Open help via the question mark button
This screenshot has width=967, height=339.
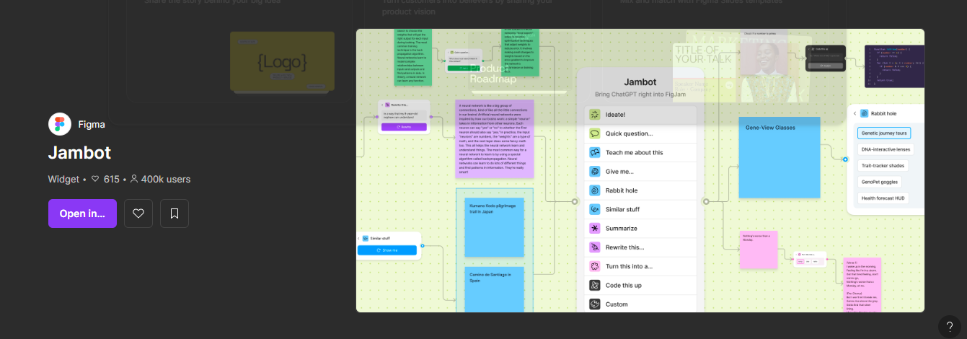950,326
